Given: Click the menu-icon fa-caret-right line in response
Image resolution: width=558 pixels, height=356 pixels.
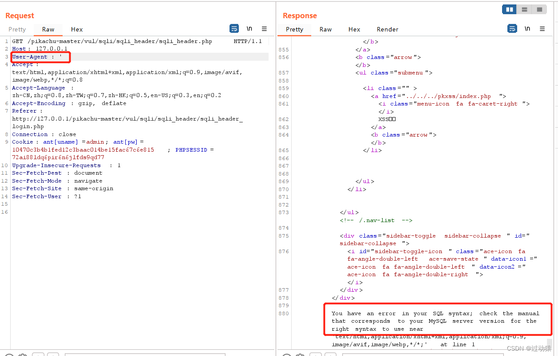Looking at the screenshot, I should point(454,104).
